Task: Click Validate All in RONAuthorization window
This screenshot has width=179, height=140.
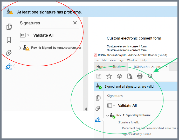Action: (x=127, y=106)
